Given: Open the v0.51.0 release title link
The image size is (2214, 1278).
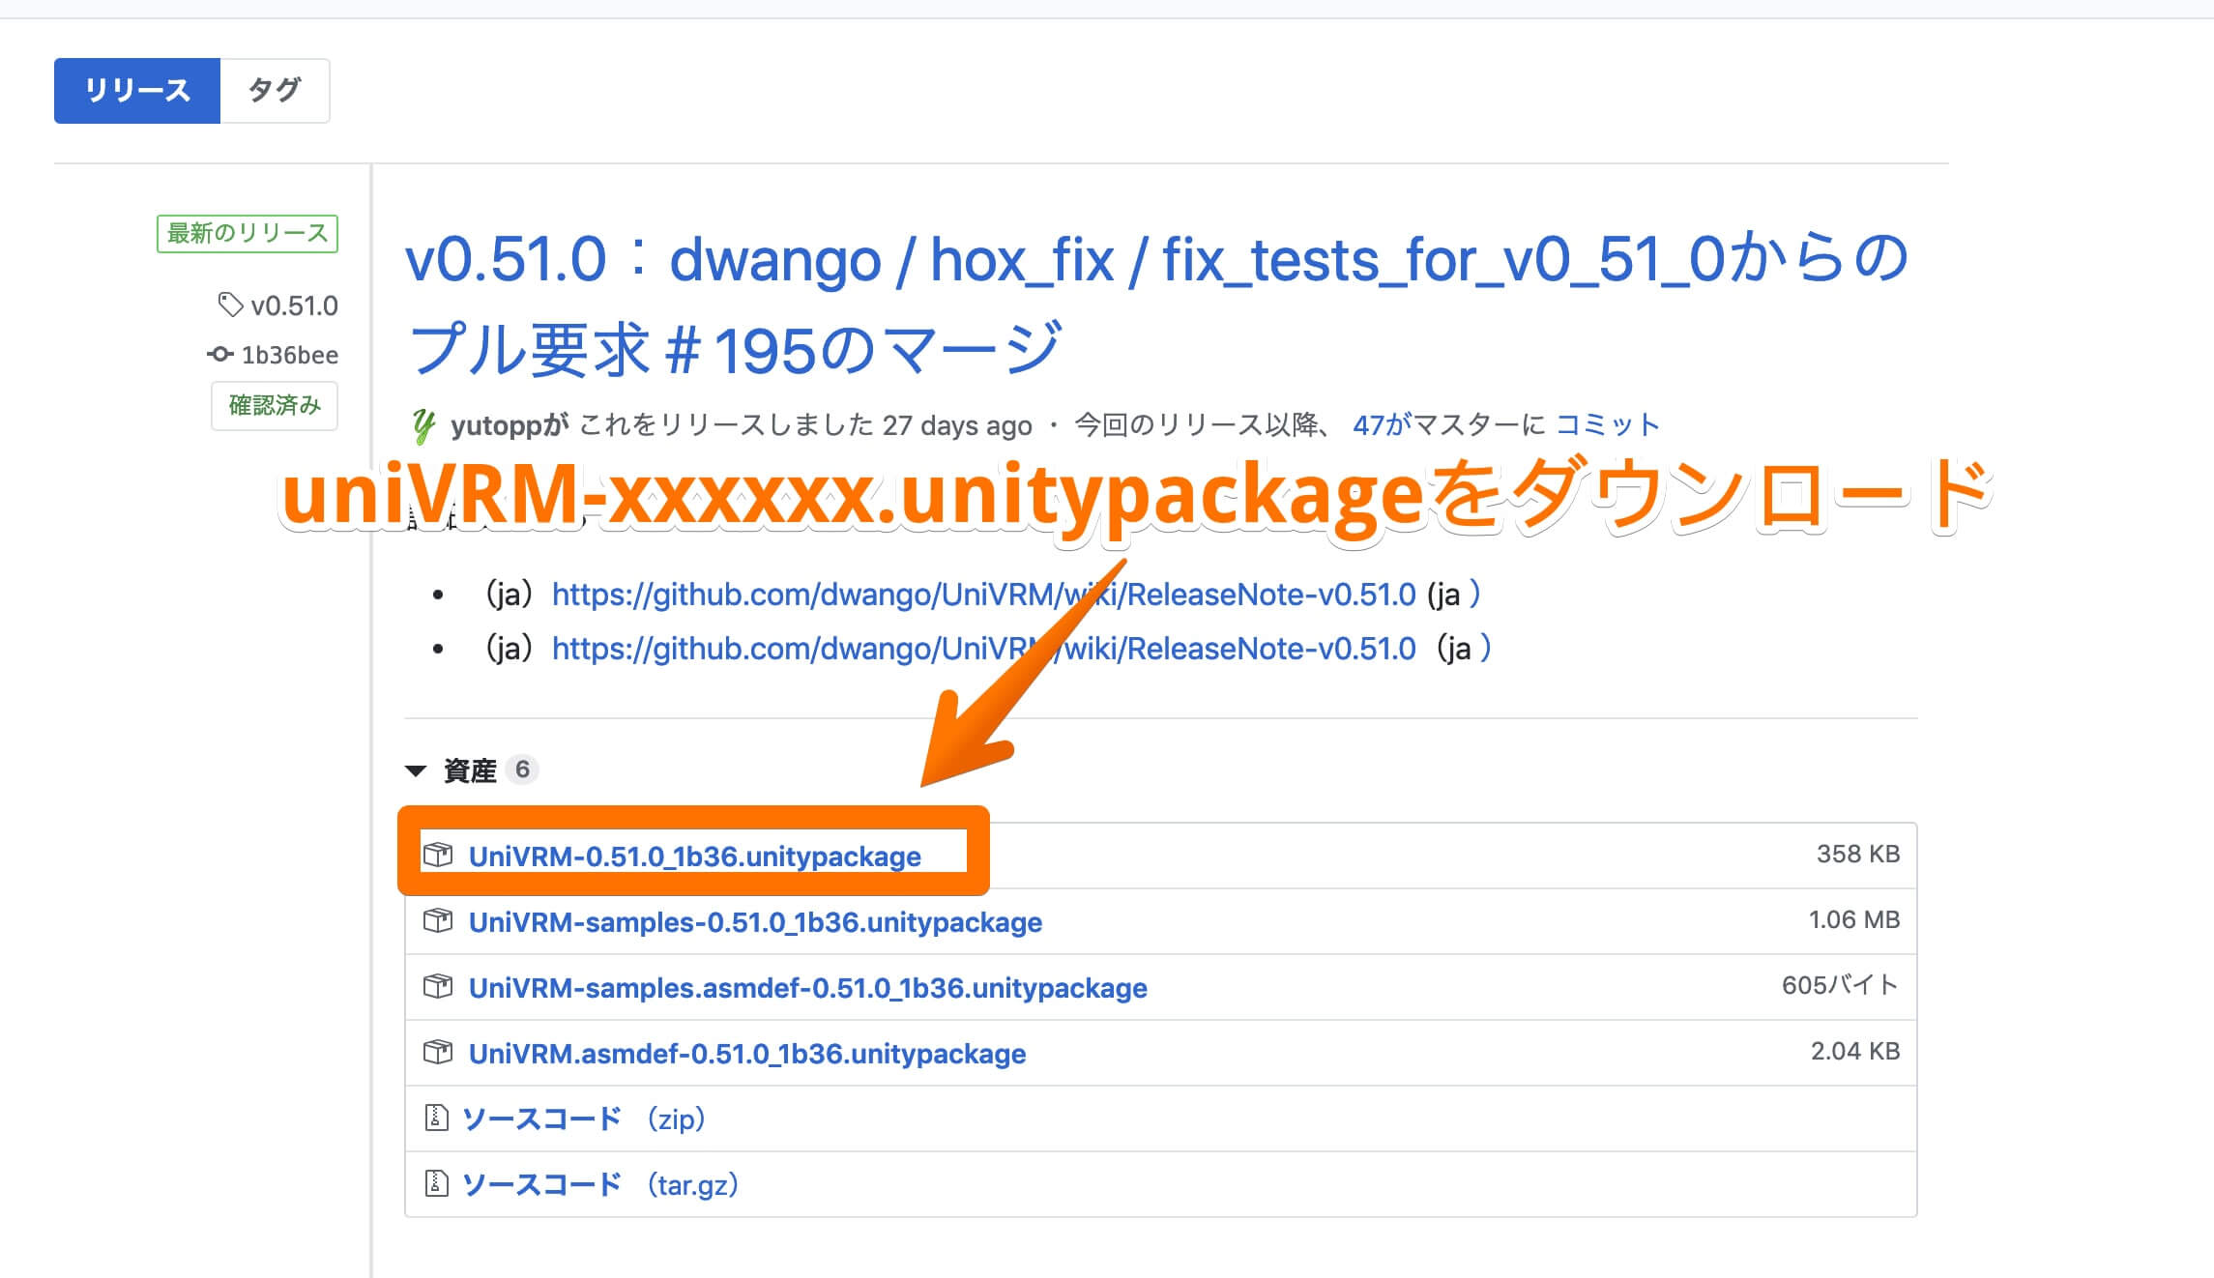Looking at the screenshot, I should point(1156,305).
